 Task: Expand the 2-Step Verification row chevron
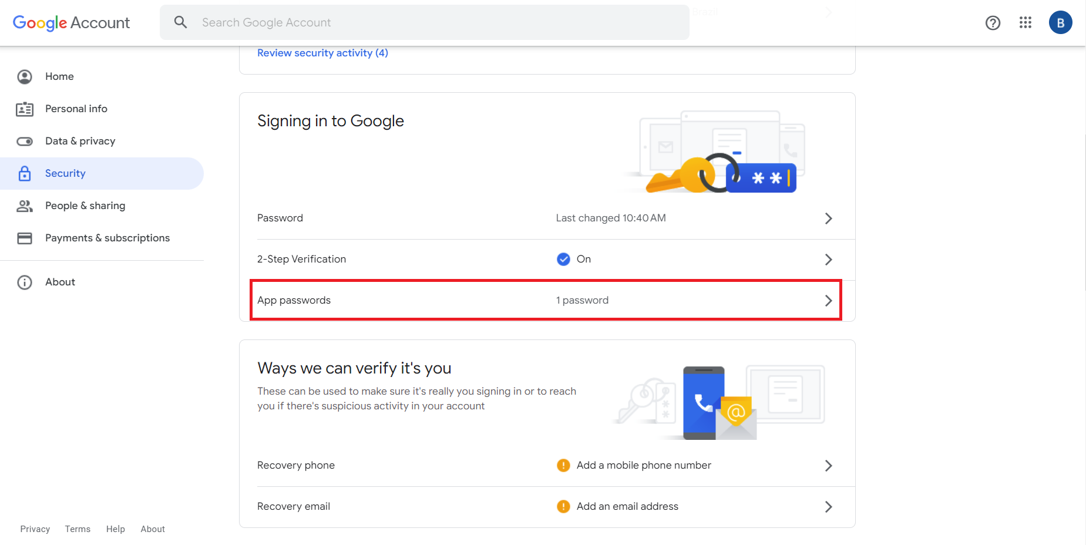pyautogui.click(x=828, y=260)
